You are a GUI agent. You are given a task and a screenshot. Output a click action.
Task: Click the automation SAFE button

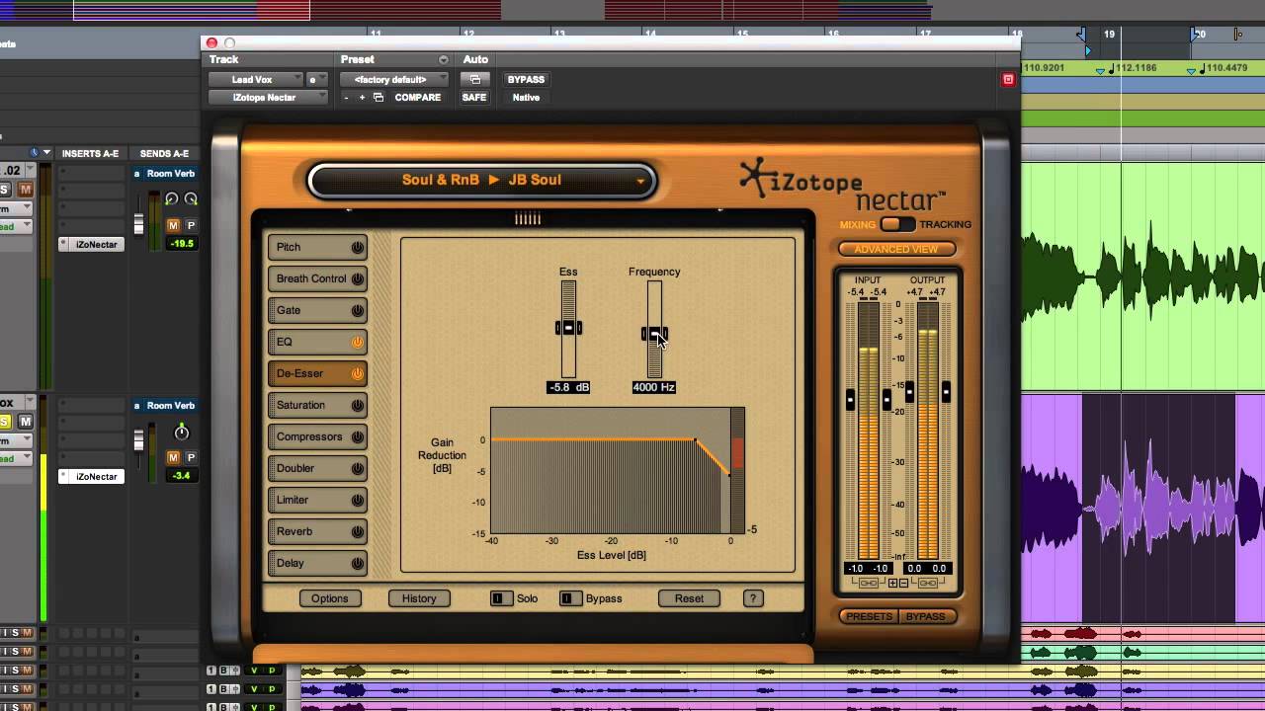click(x=474, y=97)
